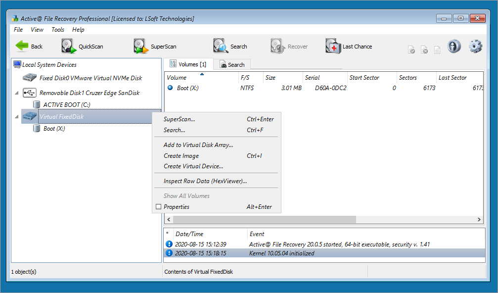Select Removable Disk1 Cruzer Edge SanDisk
Image resolution: width=498 pixels, height=293 pixels.
click(89, 93)
